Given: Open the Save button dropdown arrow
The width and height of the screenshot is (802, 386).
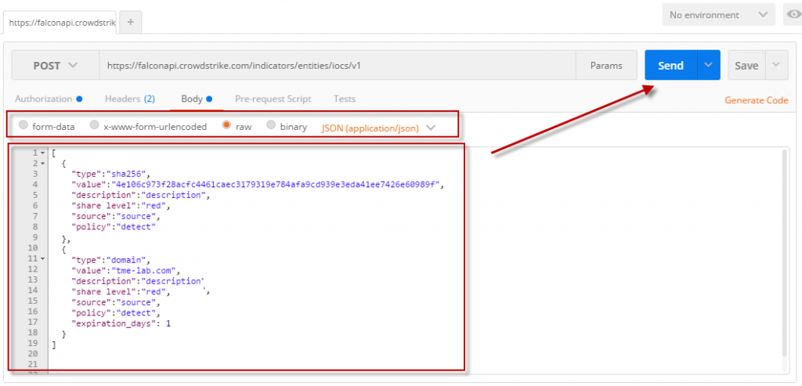Looking at the screenshot, I should pyautogui.click(x=776, y=66).
